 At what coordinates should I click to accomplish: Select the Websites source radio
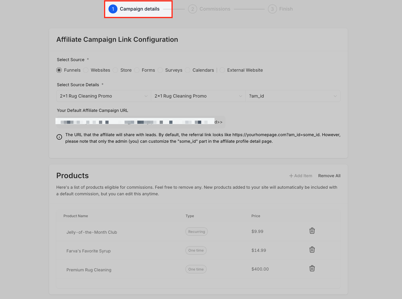(86, 70)
